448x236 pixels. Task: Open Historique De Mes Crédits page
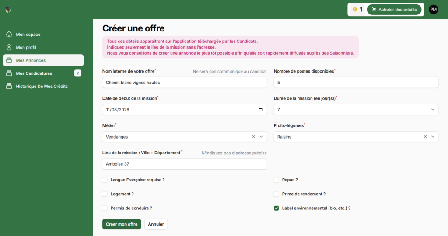tap(42, 87)
